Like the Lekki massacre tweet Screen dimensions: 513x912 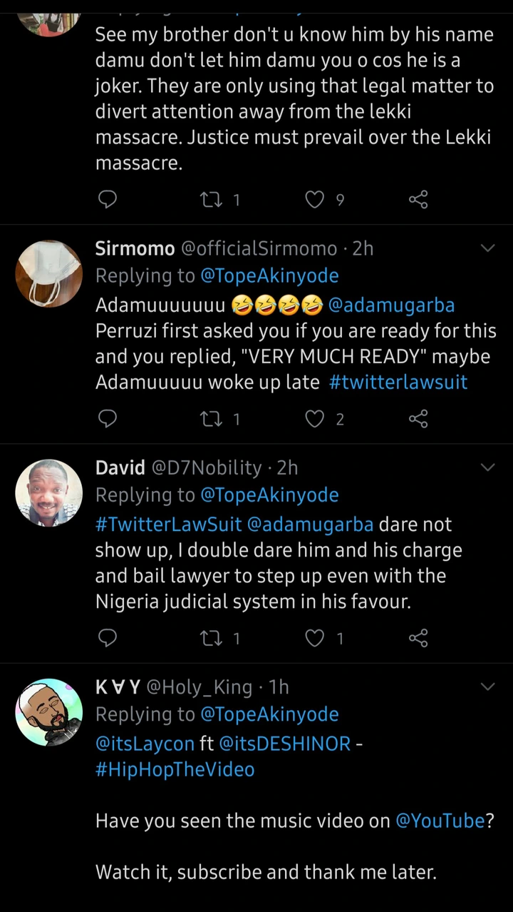coord(315,200)
